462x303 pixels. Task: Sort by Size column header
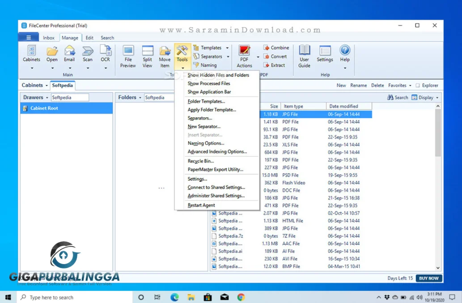[270, 106]
